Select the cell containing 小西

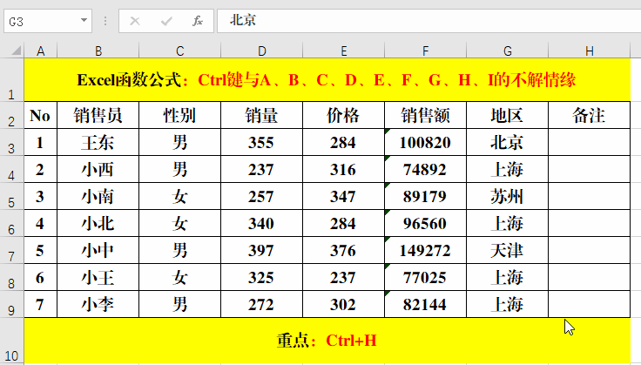(98, 169)
